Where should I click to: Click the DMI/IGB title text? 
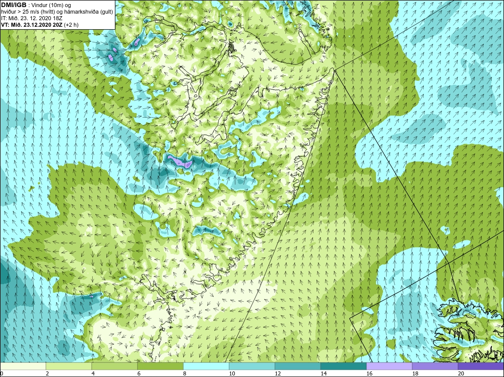[x=14, y=5]
